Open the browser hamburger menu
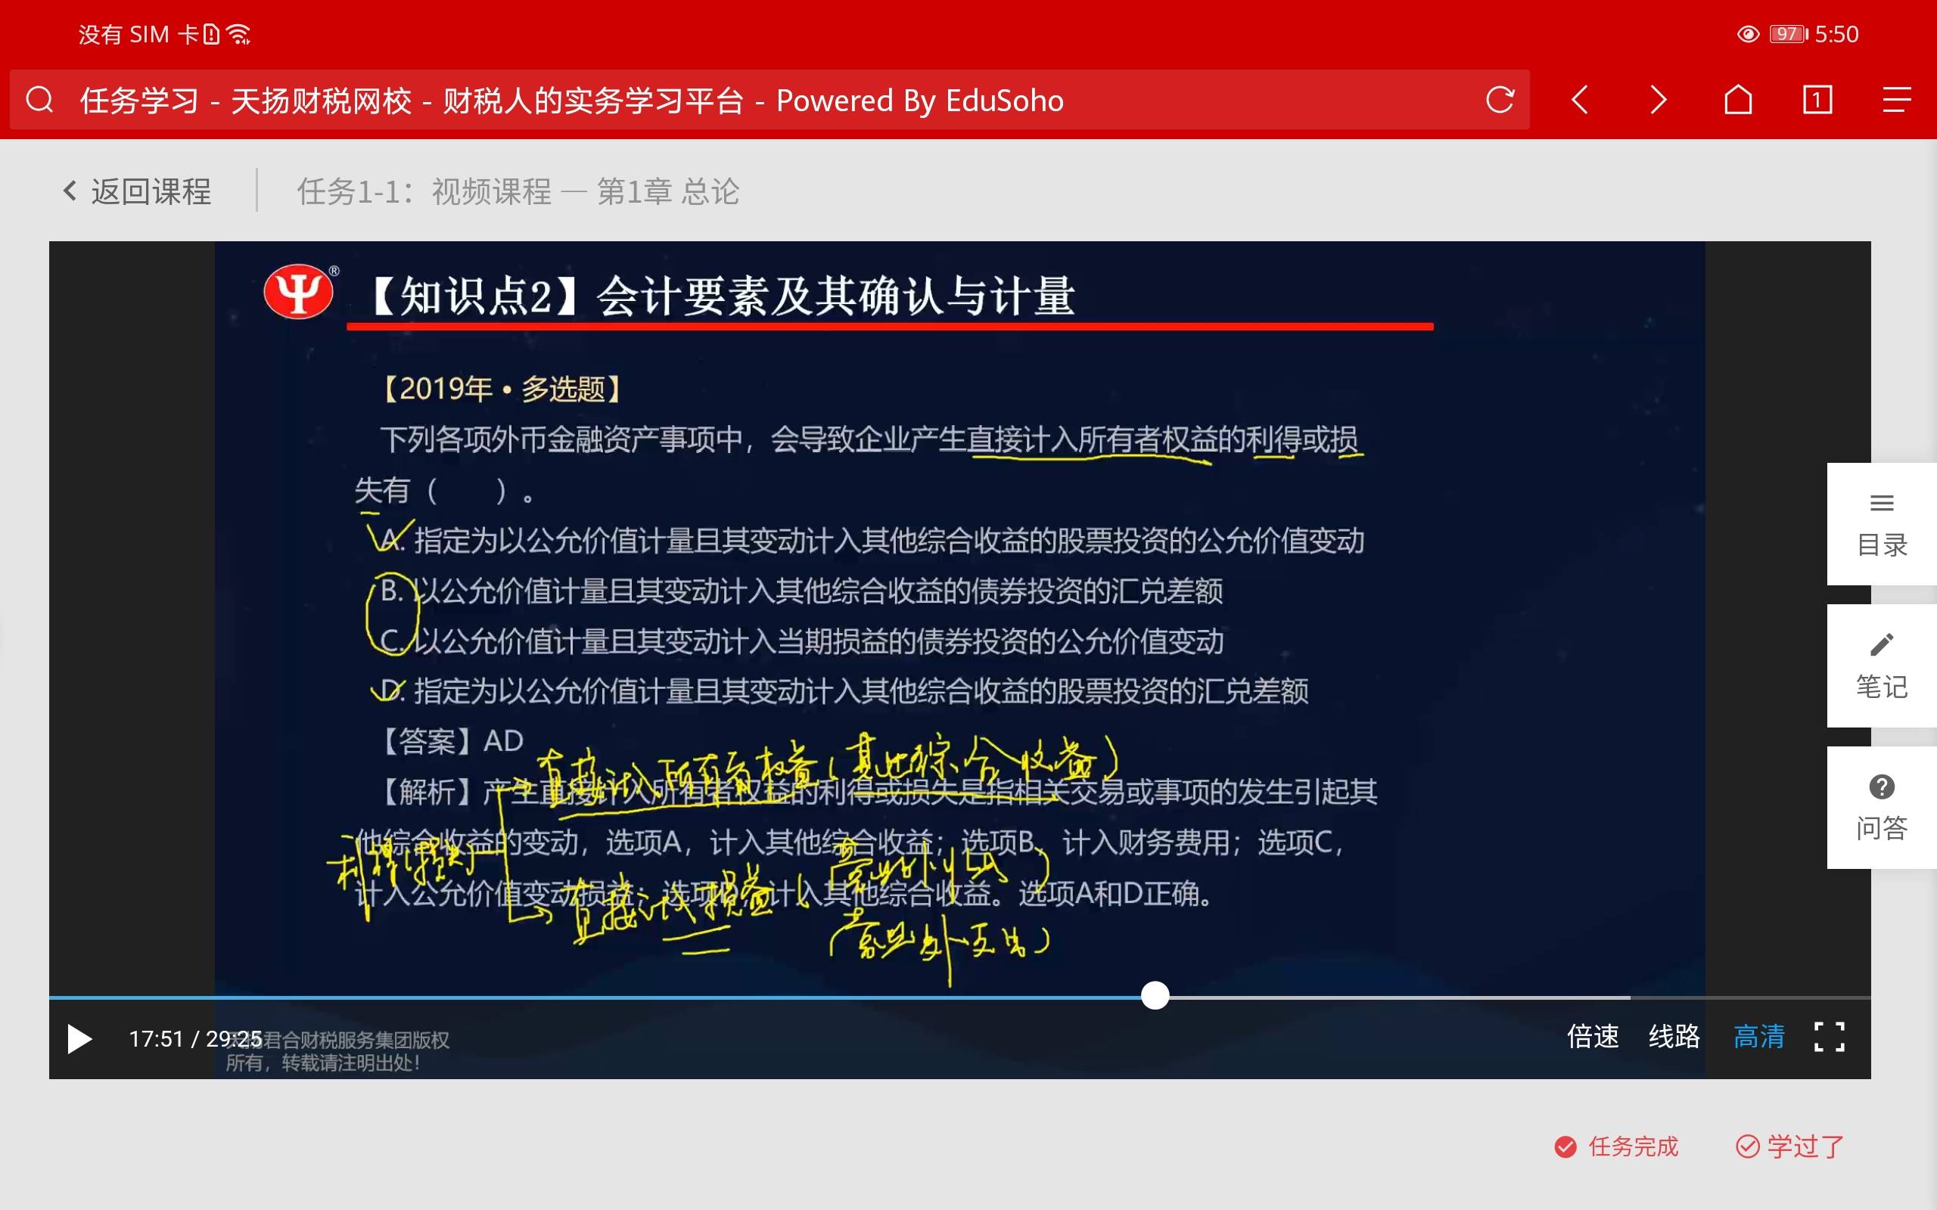Screen dimensions: 1937x1210 [1896, 100]
